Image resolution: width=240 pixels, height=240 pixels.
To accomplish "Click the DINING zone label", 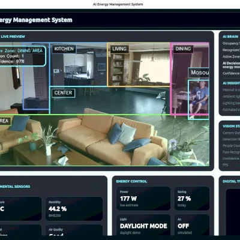I will (x=183, y=49).
